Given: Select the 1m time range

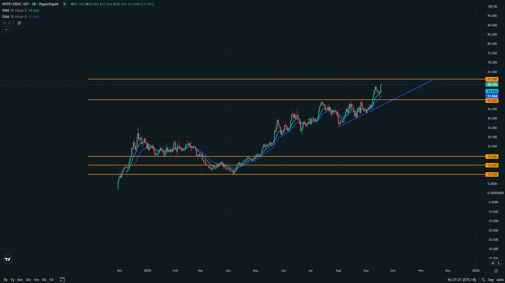Looking at the screenshot, I should pos(36,279).
